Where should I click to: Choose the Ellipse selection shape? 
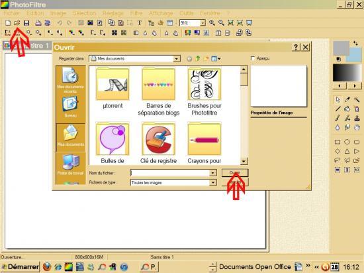347,142
